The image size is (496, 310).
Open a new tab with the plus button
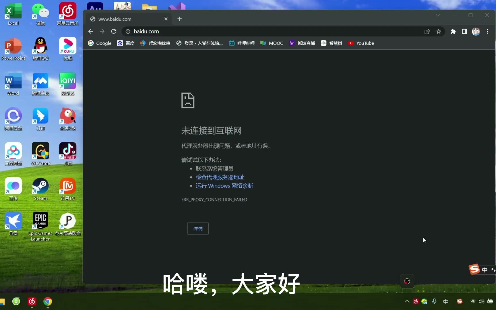(179, 19)
